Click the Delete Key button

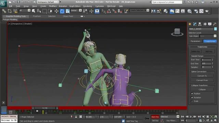coord(195,51)
